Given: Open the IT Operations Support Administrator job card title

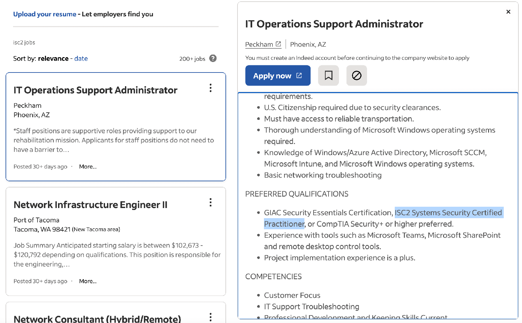Looking at the screenshot, I should pyautogui.click(x=95, y=90).
